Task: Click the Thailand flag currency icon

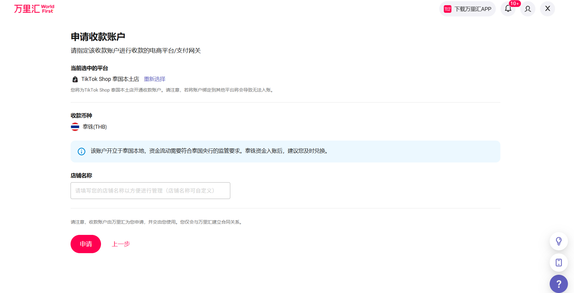Action: point(75,127)
